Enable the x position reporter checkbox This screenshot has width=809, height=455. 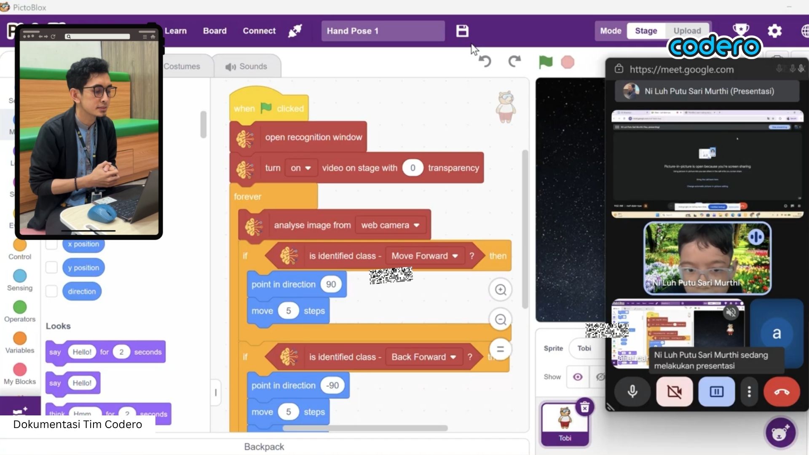coord(51,244)
